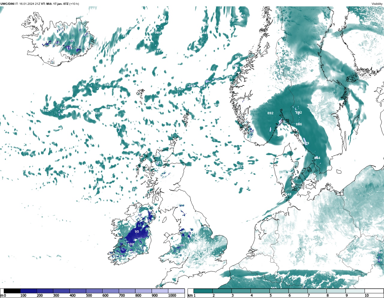Select the 300–400 m legend swatch

point(61,291)
